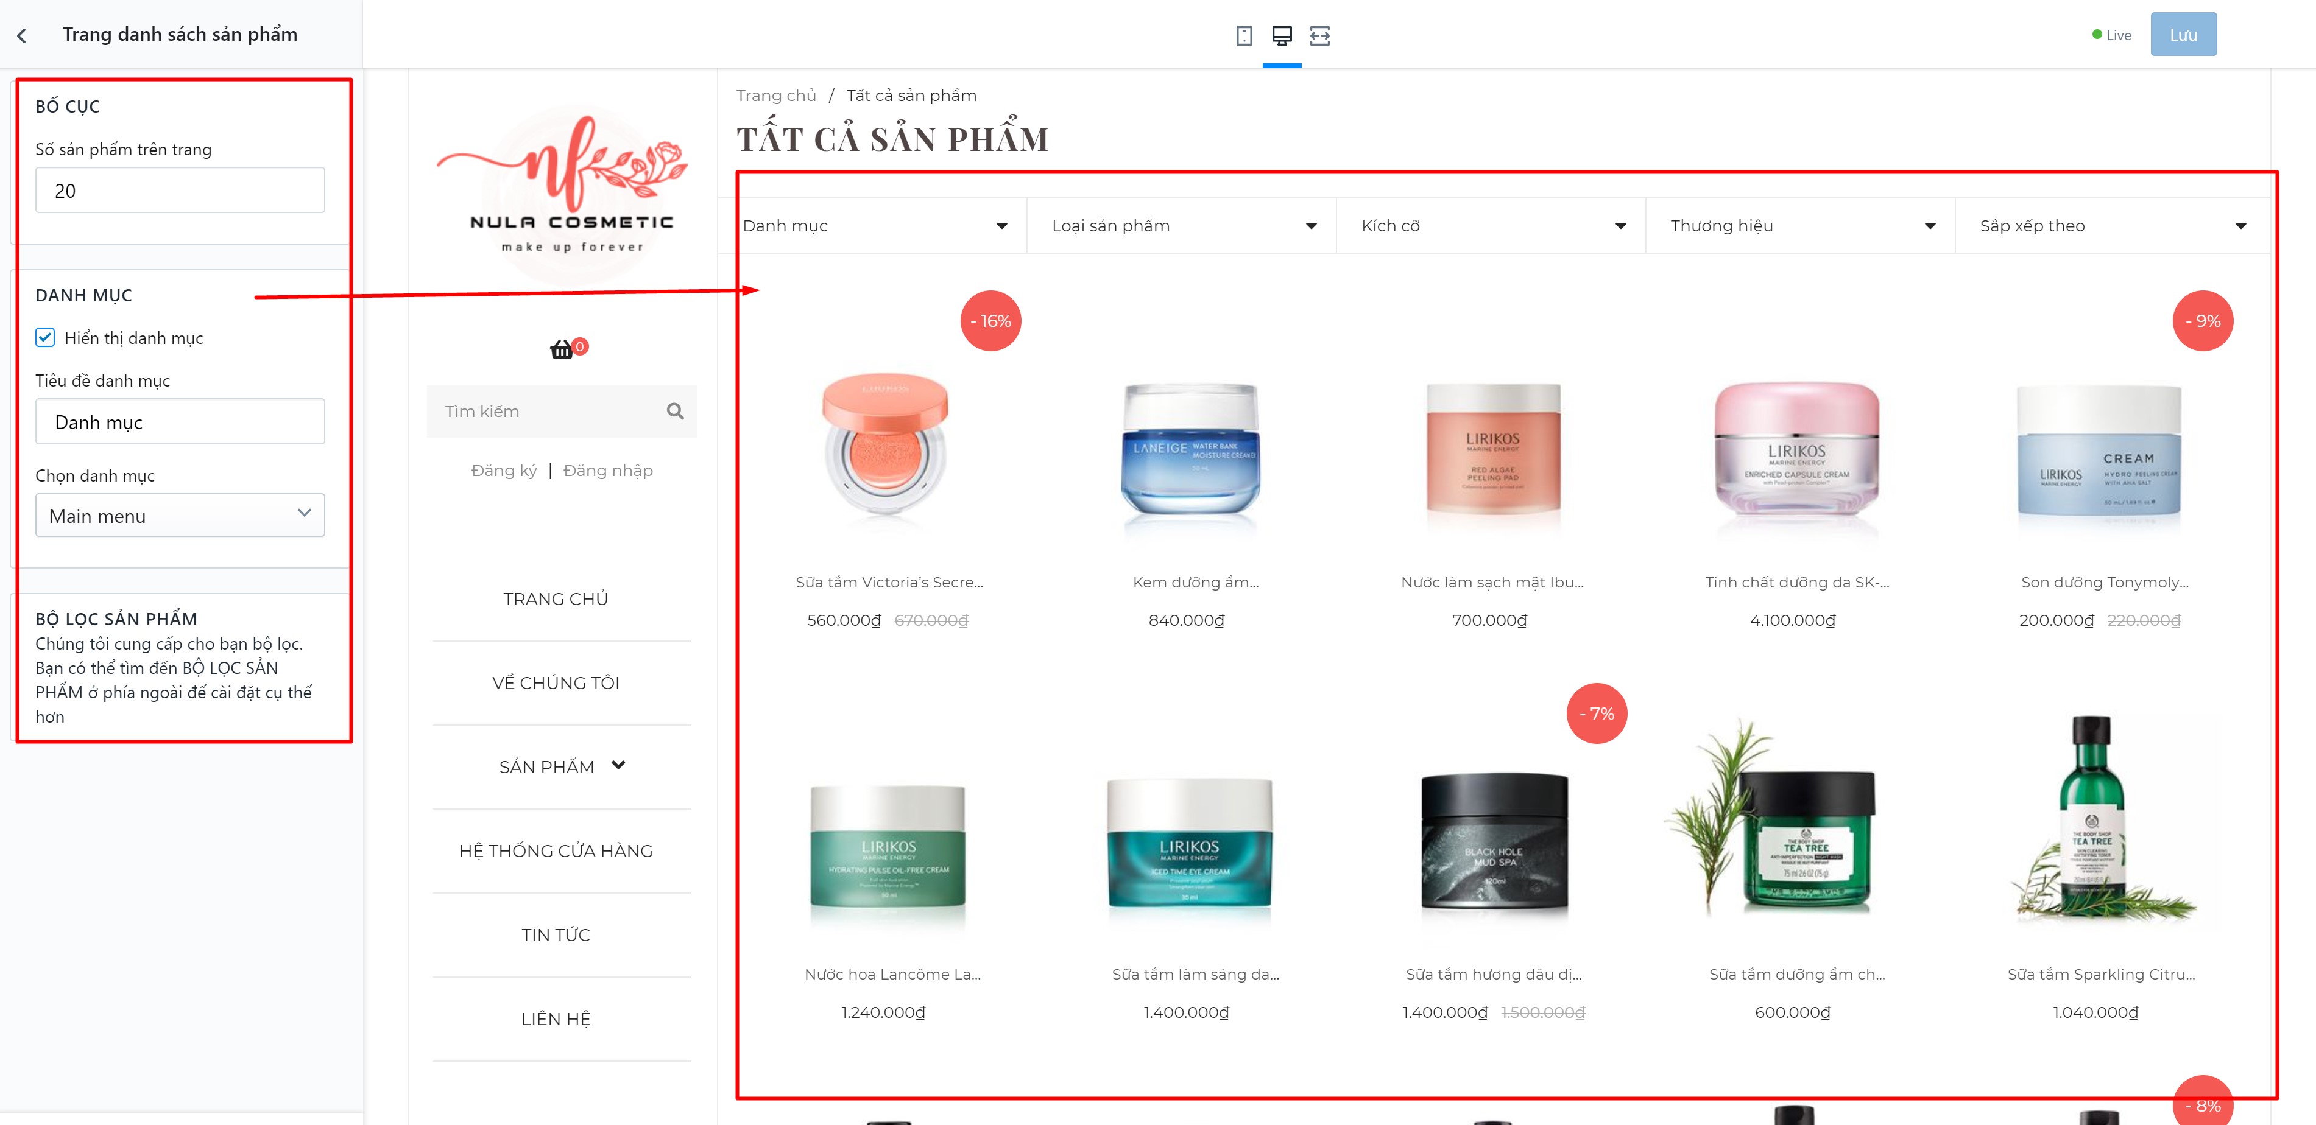Image resolution: width=2316 pixels, height=1125 pixels.
Task: Click the Lưu save button
Action: (x=2183, y=35)
